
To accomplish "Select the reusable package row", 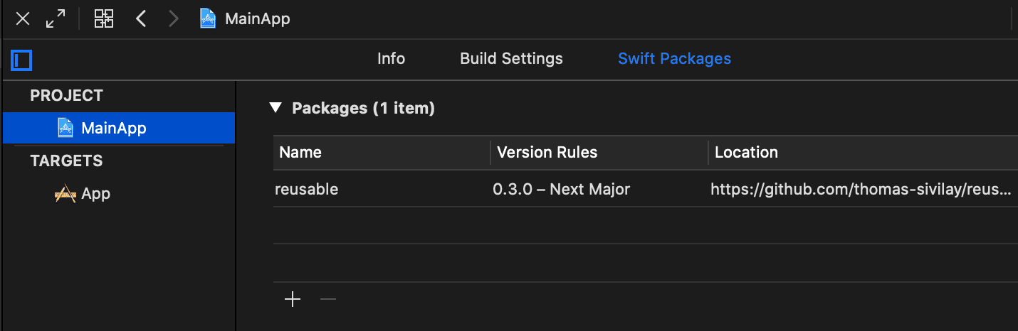I will (645, 189).
